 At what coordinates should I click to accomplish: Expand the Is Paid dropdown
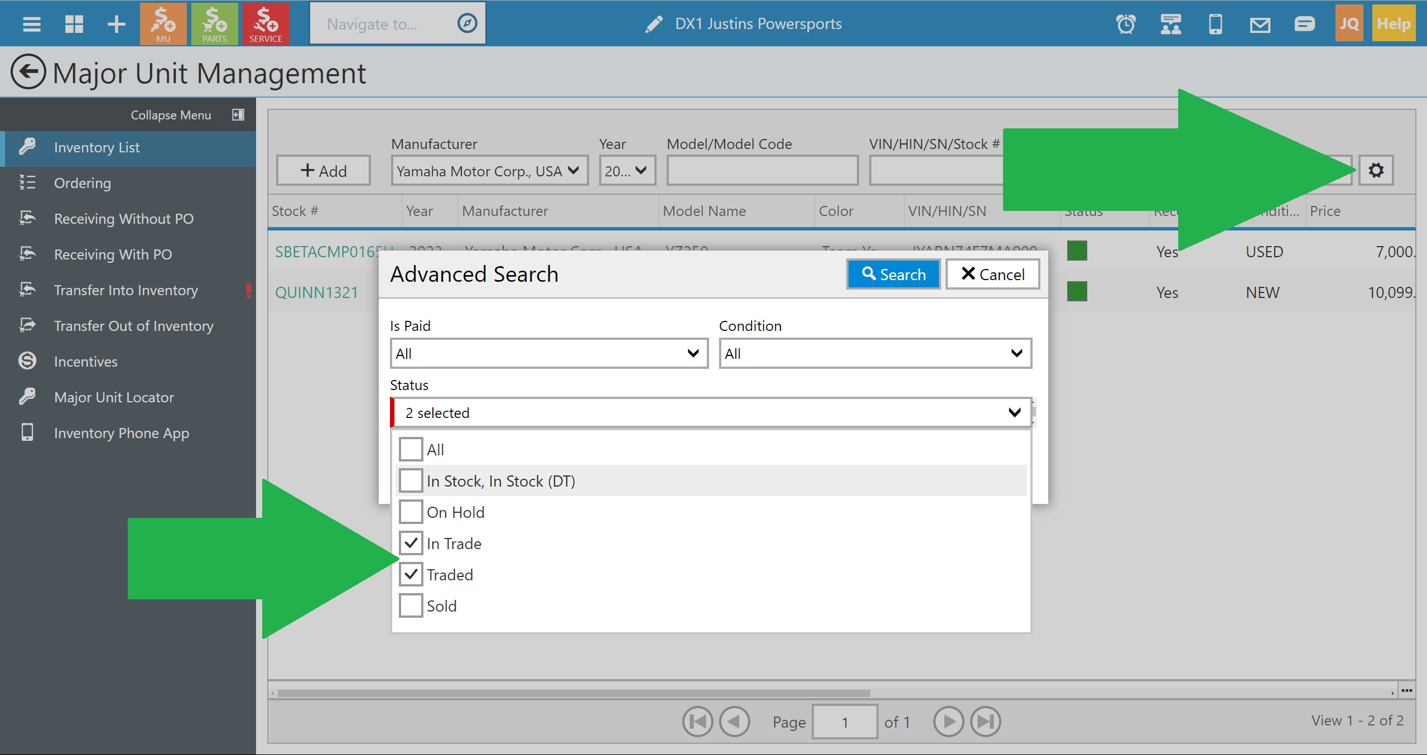[548, 353]
